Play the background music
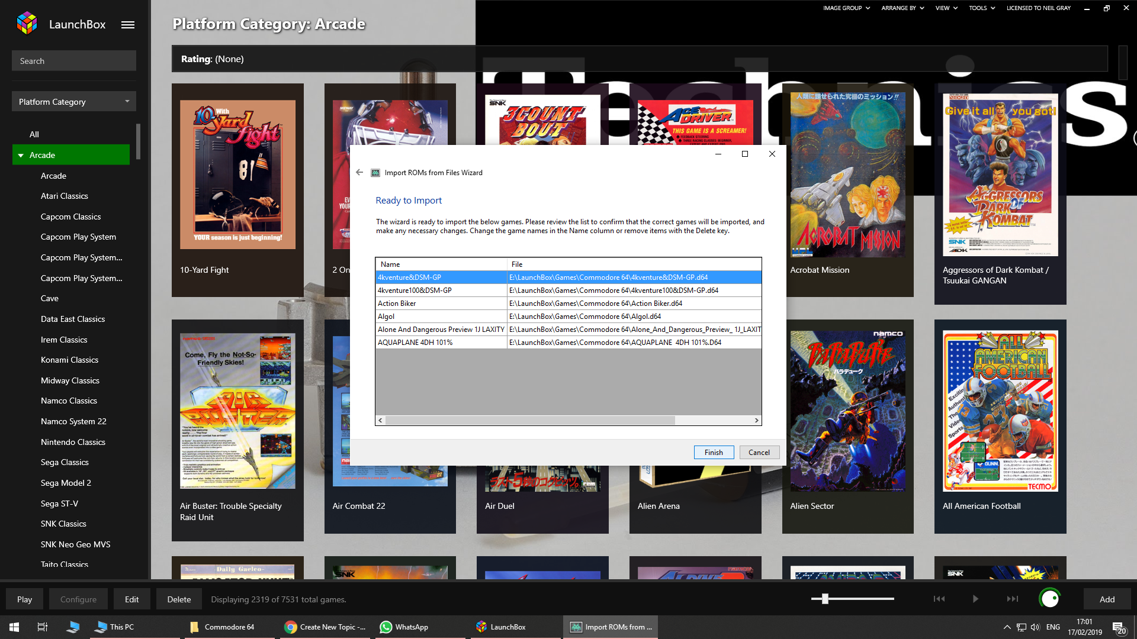Viewport: 1137px width, 639px height. pyautogui.click(x=975, y=599)
